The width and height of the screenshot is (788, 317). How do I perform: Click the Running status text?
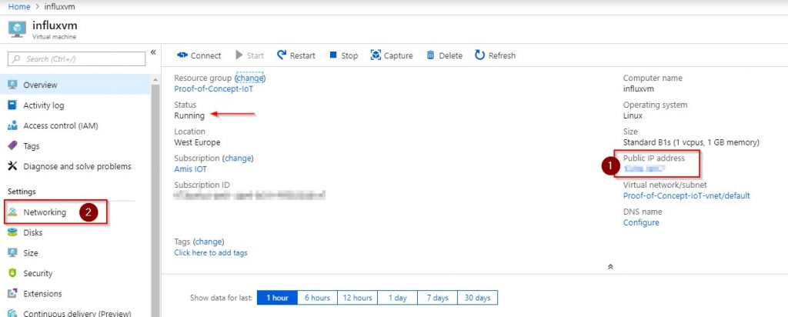(x=189, y=115)
